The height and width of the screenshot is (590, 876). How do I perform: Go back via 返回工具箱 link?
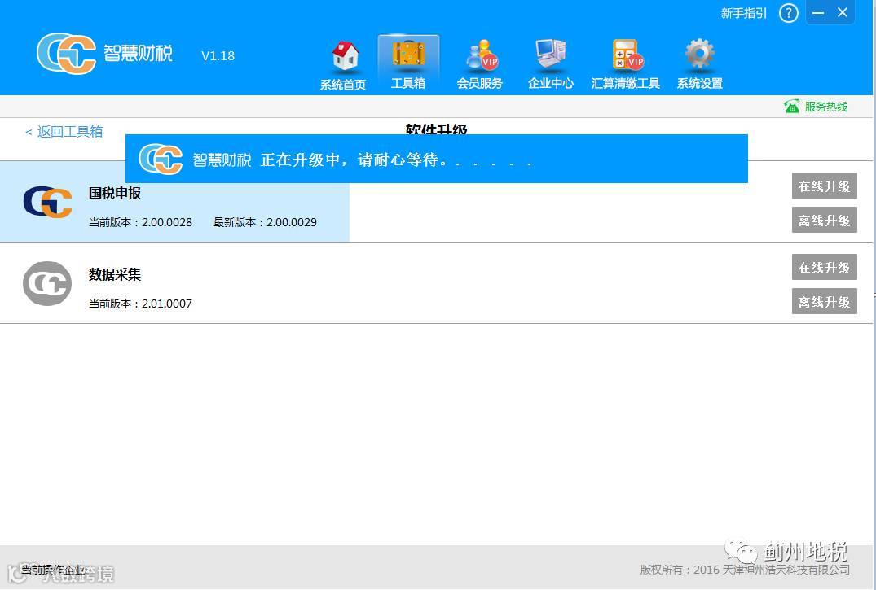pos(64,132)
